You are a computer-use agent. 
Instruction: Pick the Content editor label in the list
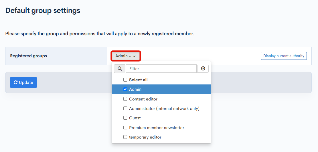point(143,99)
